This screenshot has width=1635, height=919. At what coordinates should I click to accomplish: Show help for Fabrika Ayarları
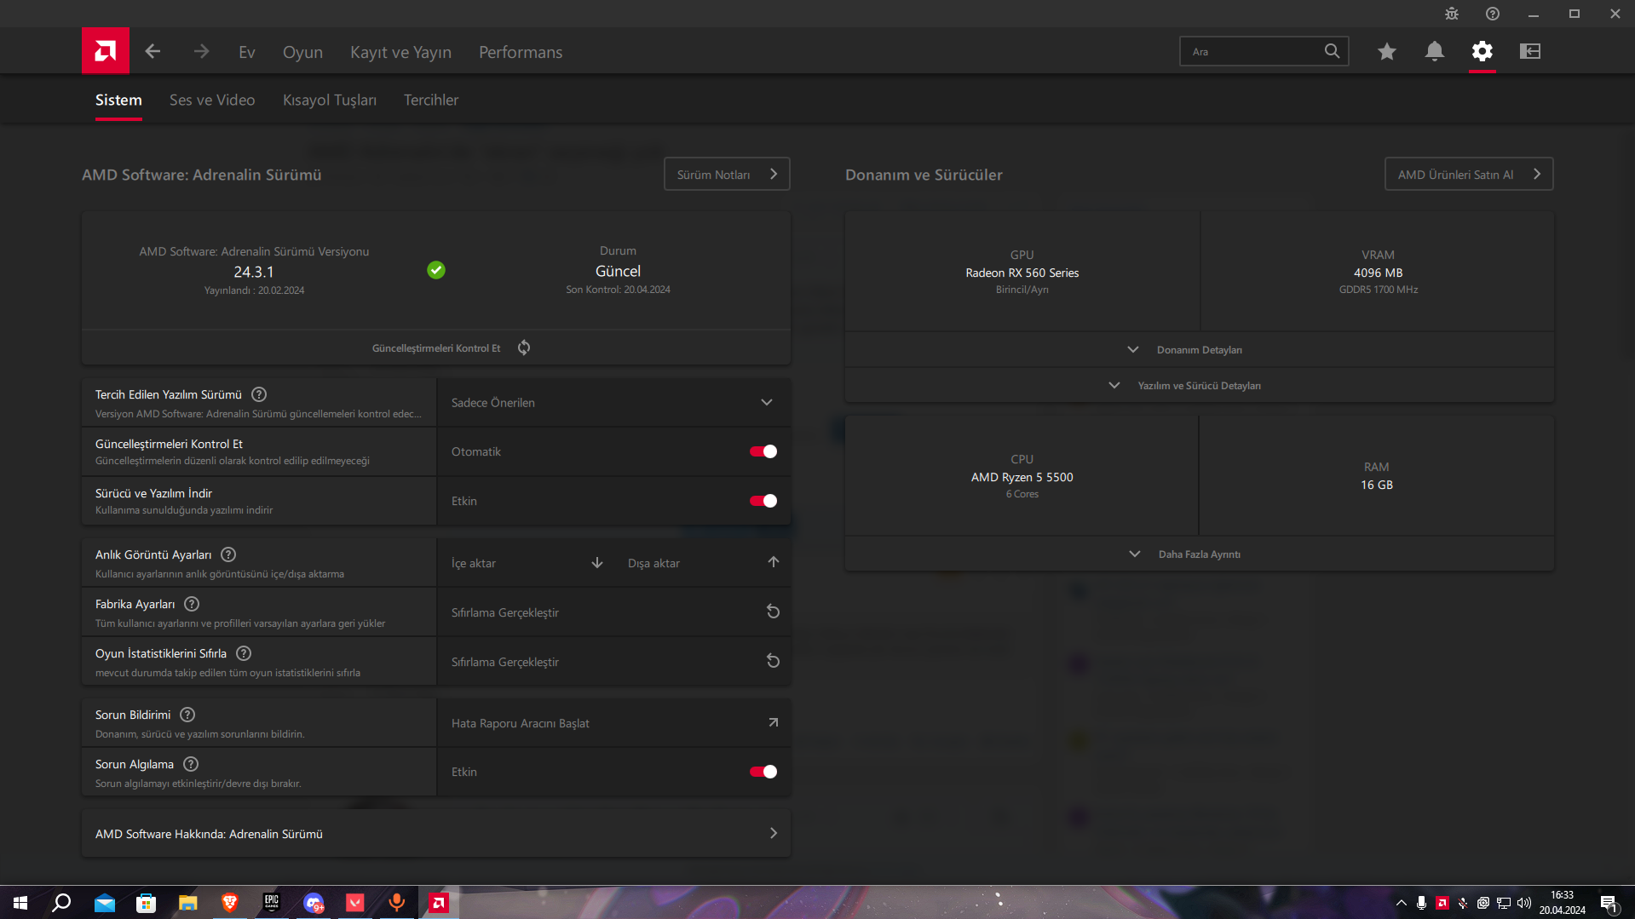click(x=192, y=604)
